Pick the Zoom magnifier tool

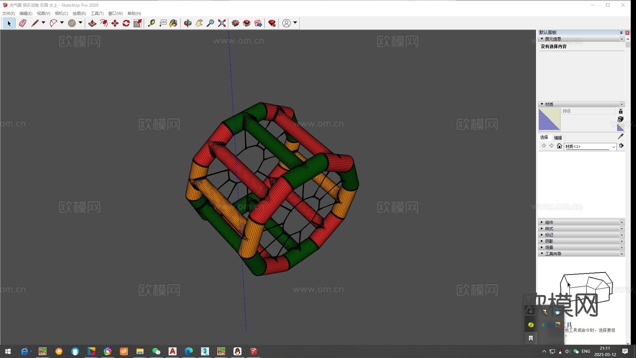[x=210, y=23]
